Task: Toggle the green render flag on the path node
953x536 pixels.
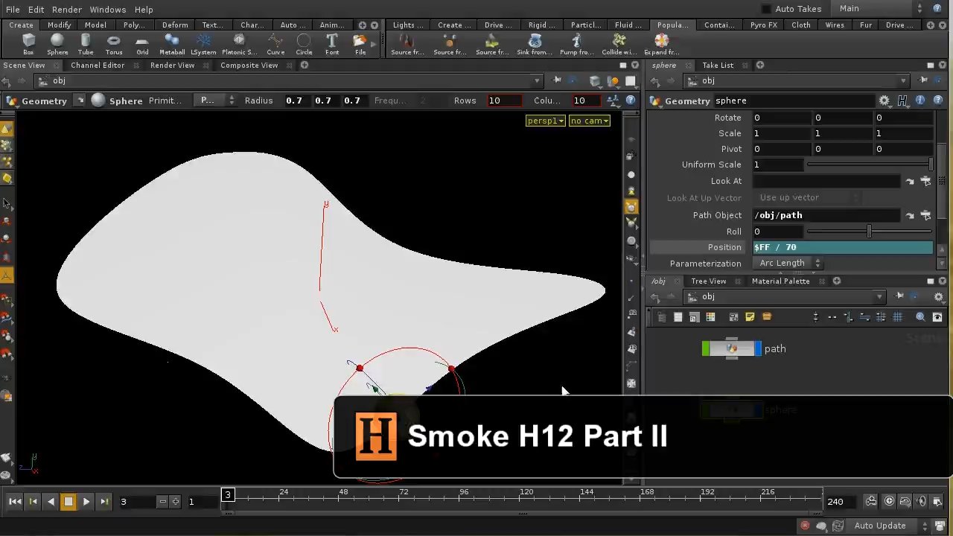Action: click(705, 348)
